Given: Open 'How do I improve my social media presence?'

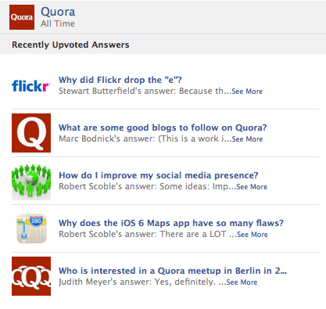Looking at the screenshot, I should [159, 175].
